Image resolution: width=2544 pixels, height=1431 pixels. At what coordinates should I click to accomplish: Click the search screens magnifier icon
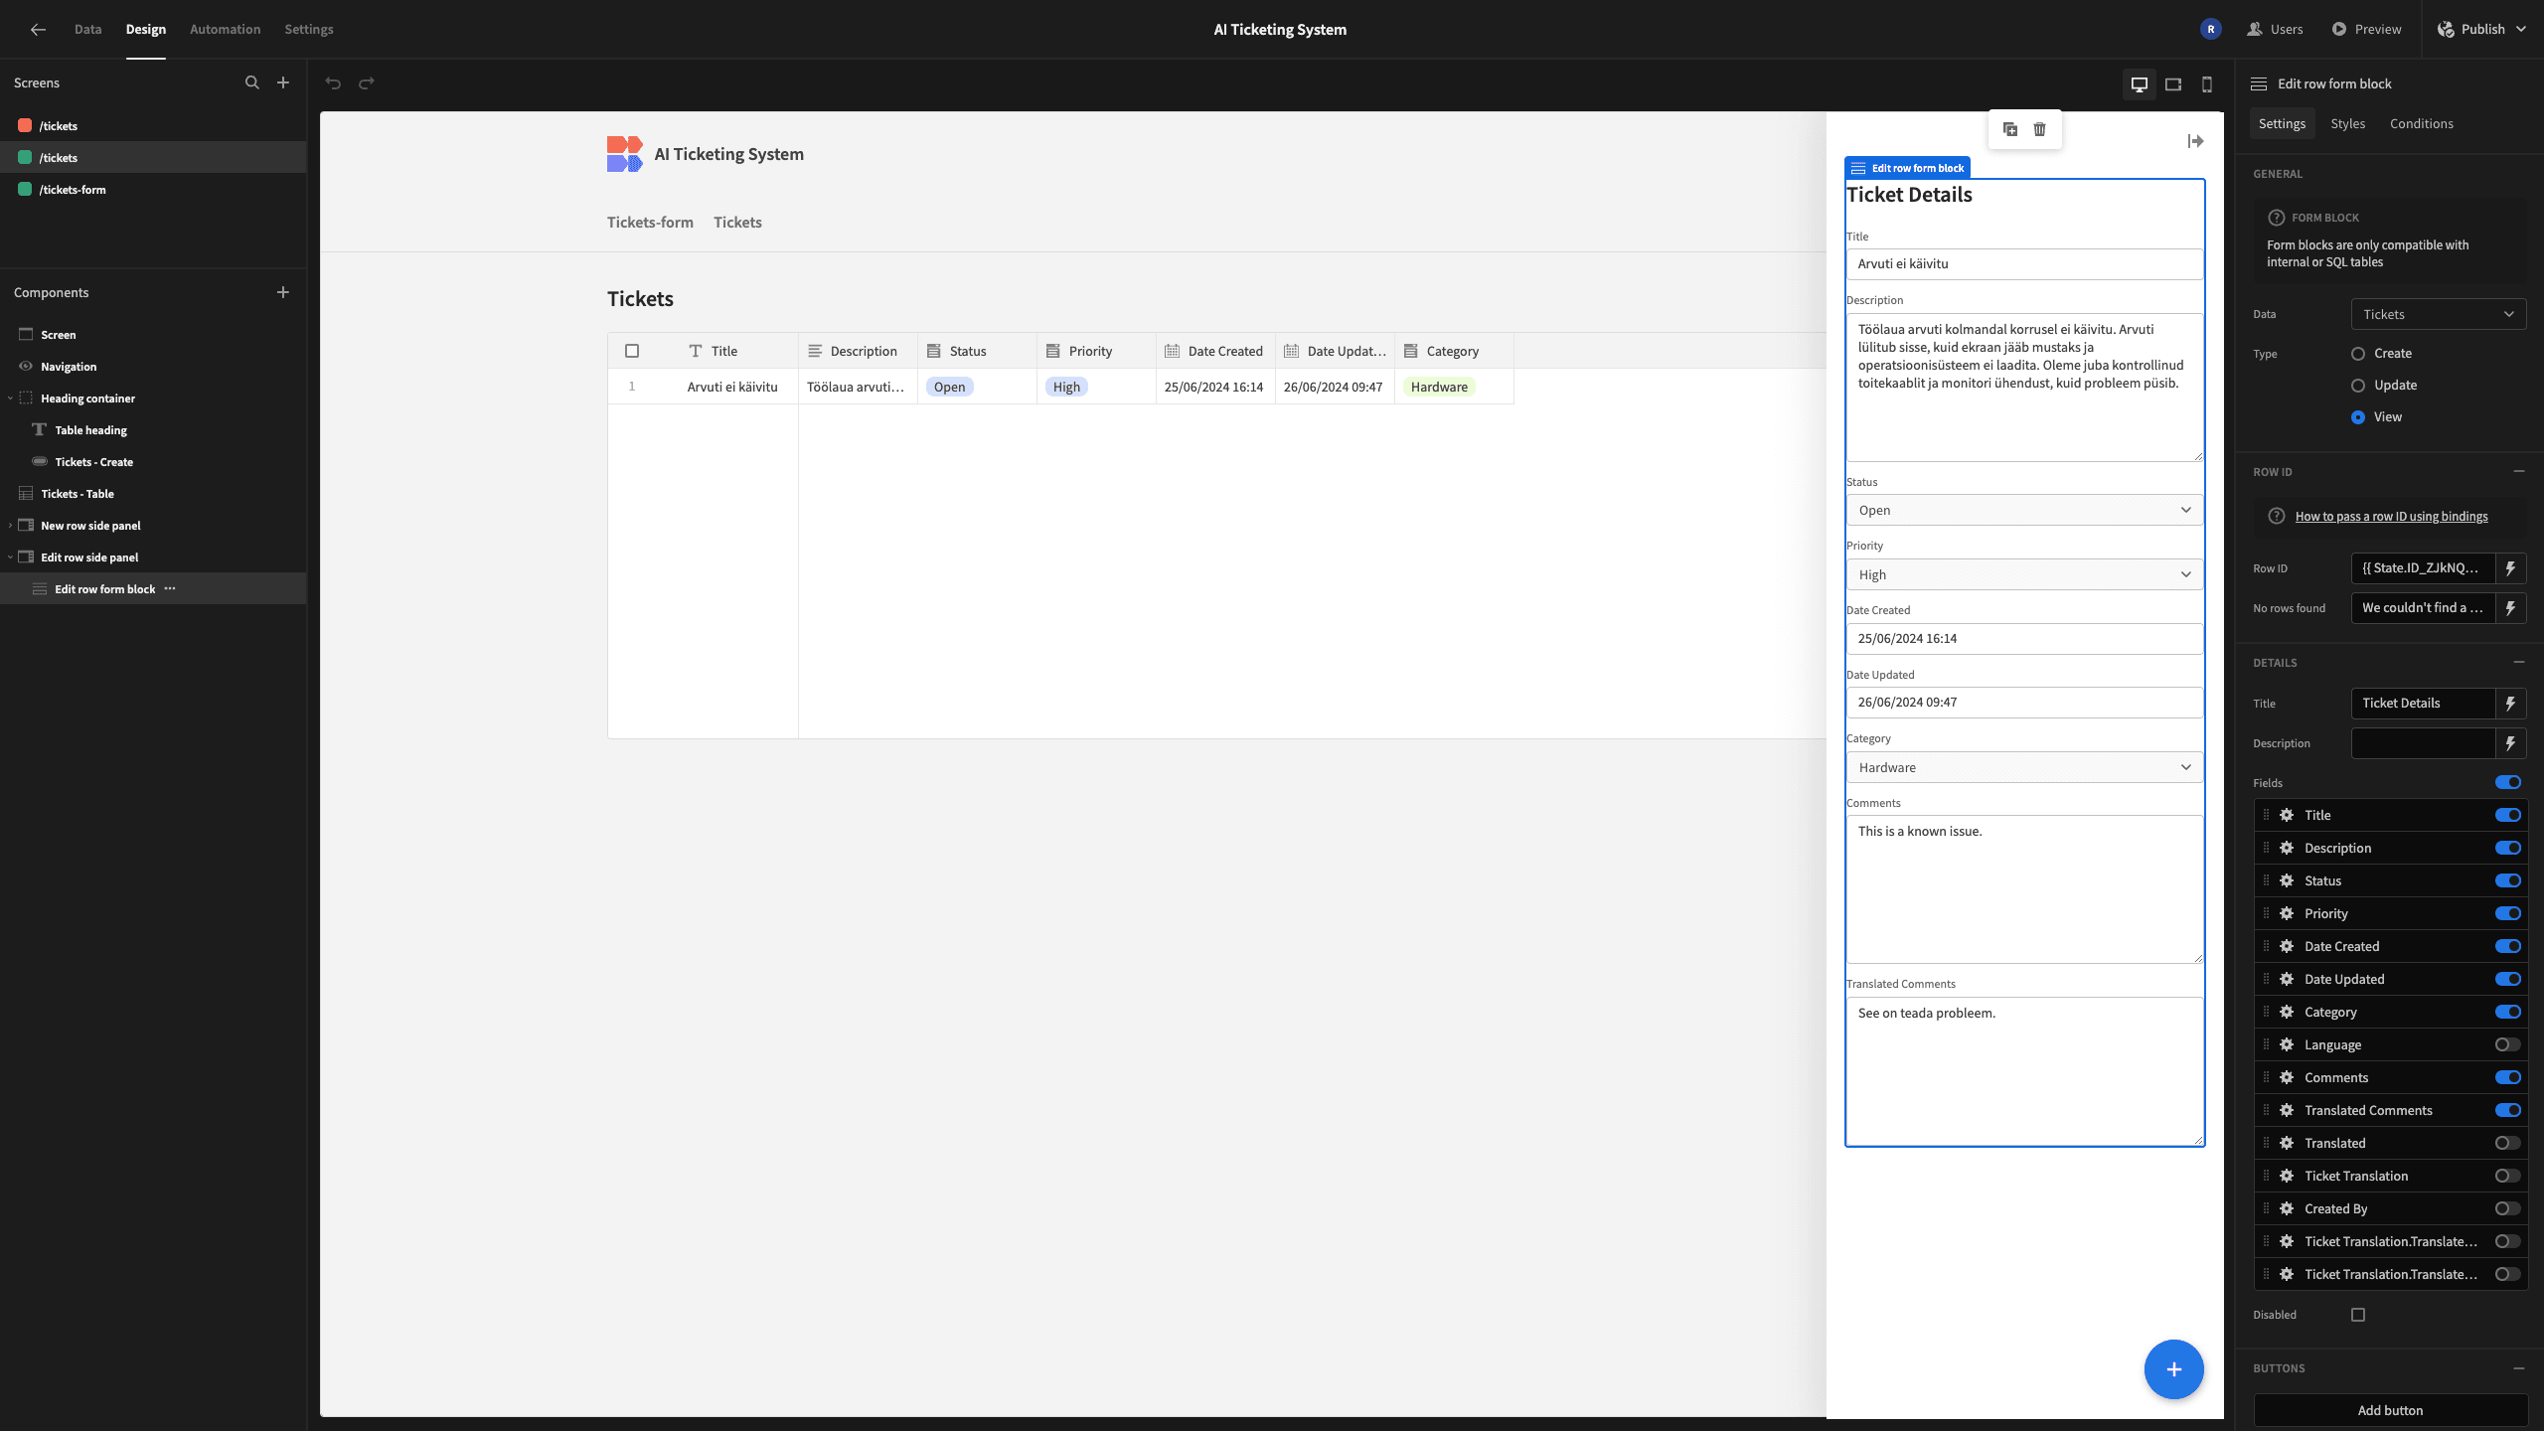click(252, 82)
